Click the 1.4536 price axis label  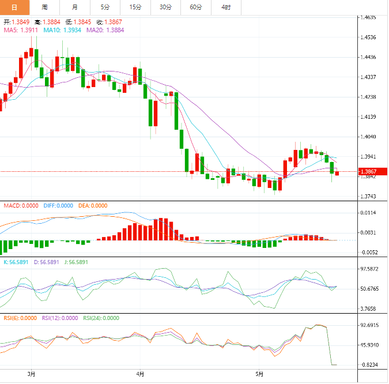(368, 37)
